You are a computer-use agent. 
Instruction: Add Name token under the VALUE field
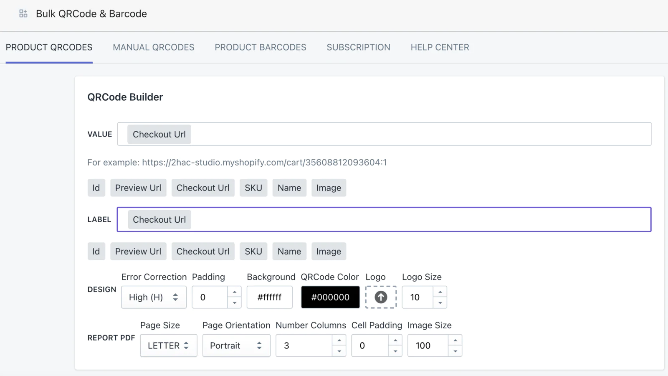289,188
